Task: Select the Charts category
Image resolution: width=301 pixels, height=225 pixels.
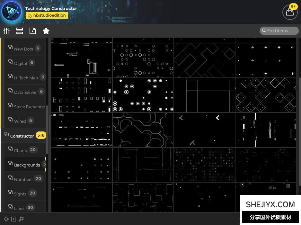Action: (x=21, y=150)
